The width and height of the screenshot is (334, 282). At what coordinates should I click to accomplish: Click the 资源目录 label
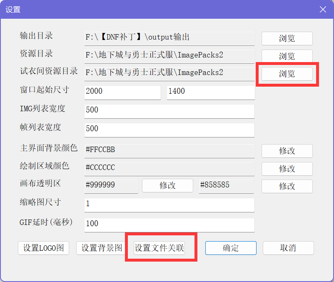(x=36, y=53)
